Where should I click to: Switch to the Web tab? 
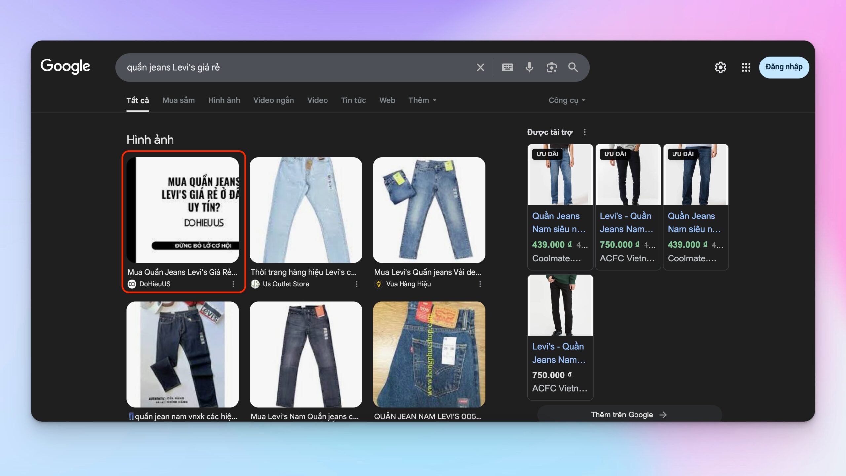pos(387,100)
